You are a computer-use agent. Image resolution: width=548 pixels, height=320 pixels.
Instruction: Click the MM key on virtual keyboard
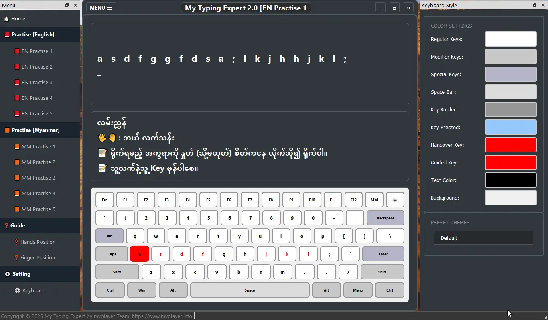[374, 200]
